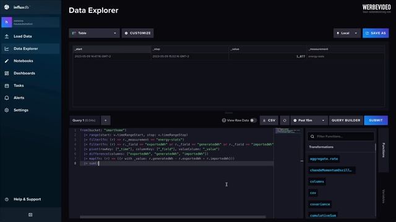
Task: Open the Functions side tab
Action: [x=383, y=150]
